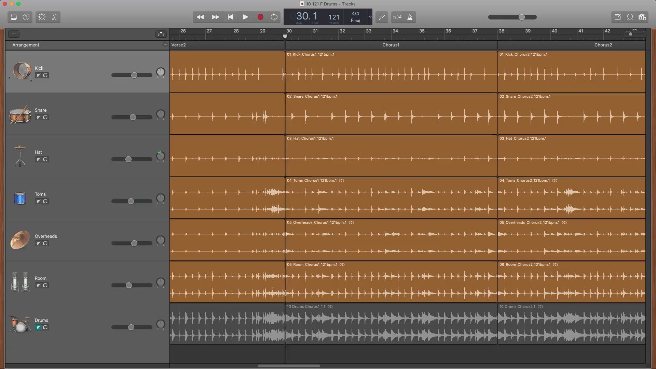656x369 pixels.
Task: Solo the Drums track
Action: tap(45, 327)
